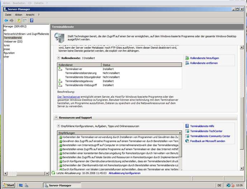Click the 12:26 taskbar clock
Viewport: 247px width, 189px height.
pos(239,185)
